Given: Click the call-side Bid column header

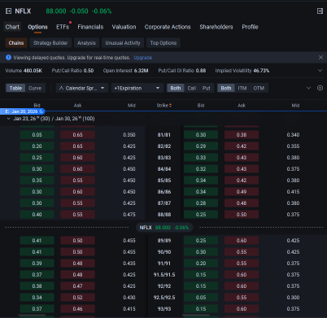Looking at the screenshot, I should pyautogui.click(x=37, y=106).
